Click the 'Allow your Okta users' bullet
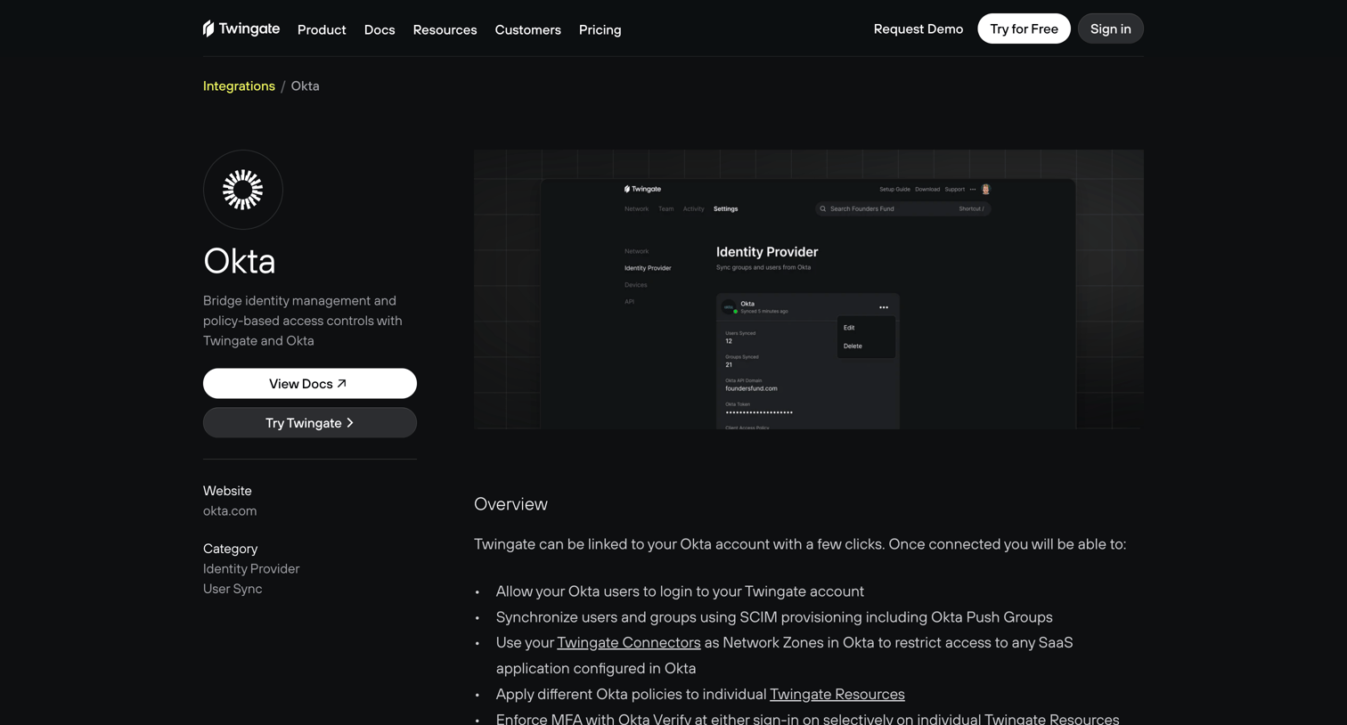Screen dimensions: 1347x725 (x=680, y=591)
